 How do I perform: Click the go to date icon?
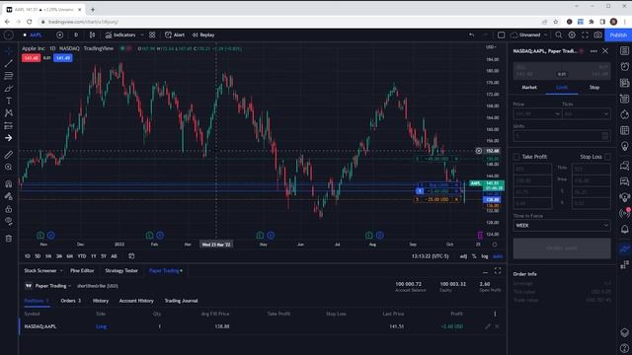(x=131, y=256)
